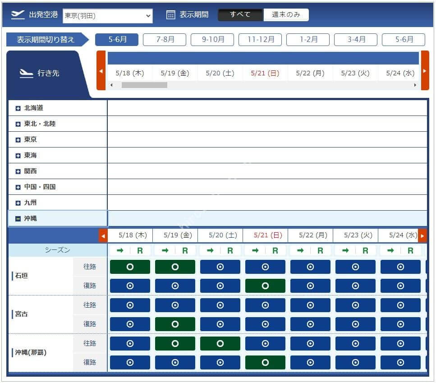
Task: Expand the 九州 region
Action: (18, 203)
